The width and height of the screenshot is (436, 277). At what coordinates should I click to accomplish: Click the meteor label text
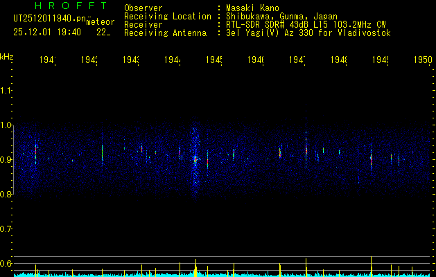[101, 22]
